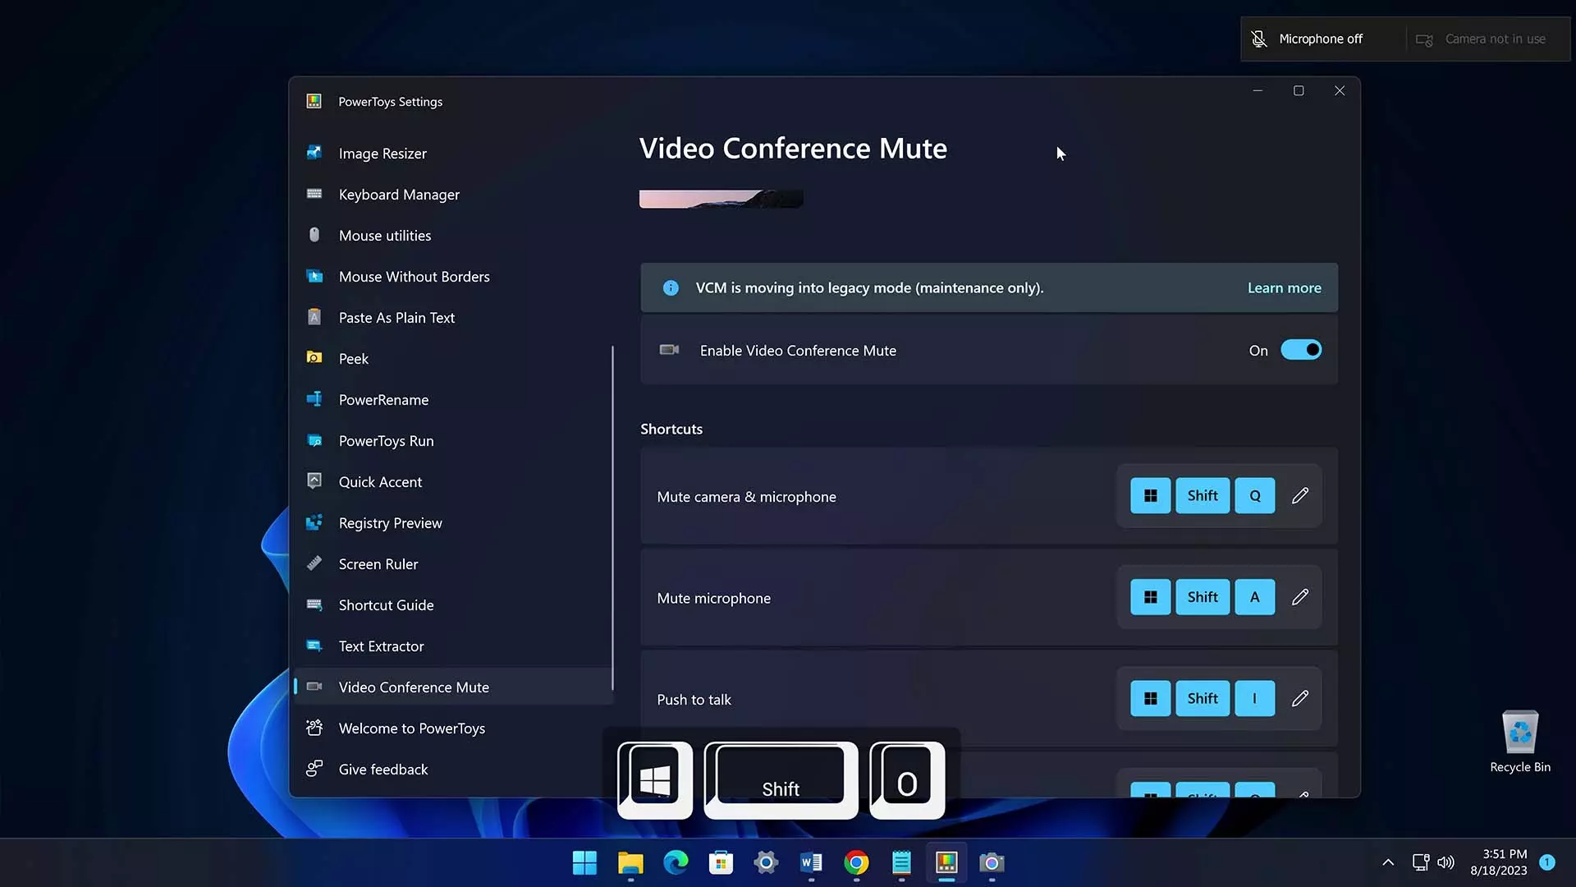This screenshot has height=887, width=1576.
Task: Select Peek in the sidebar
Action: click(x=453, y=359)
